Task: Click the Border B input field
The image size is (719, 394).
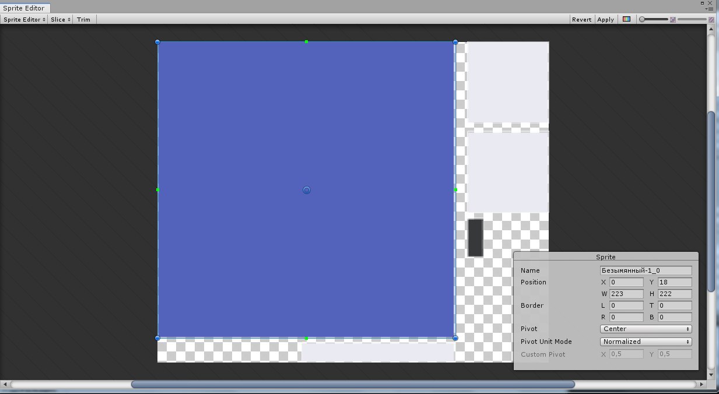Action: [675, 317]
